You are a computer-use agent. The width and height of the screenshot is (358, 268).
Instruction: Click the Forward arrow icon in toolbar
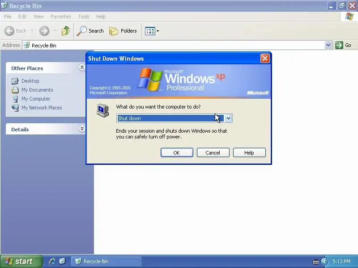[44, 31]
